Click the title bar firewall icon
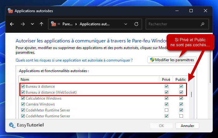The image size is (218, 138). (x=10, y=11)
